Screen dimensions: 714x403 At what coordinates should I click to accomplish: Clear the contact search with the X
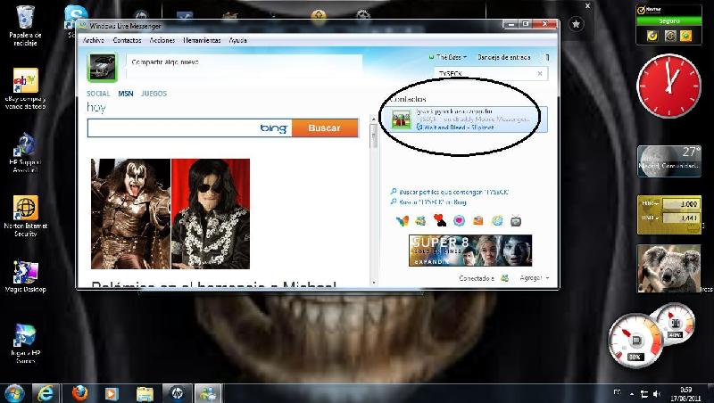point(540,73)
